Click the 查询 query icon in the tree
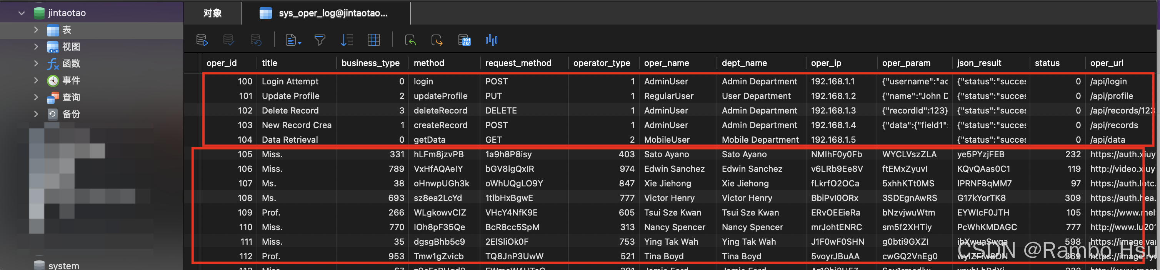This screenshot has height=270, width=1160. point(53,97)
